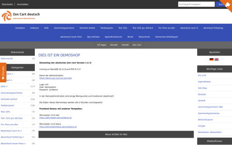
Task: Select Test 10% in the navigation bar
Action: point(123,28)
